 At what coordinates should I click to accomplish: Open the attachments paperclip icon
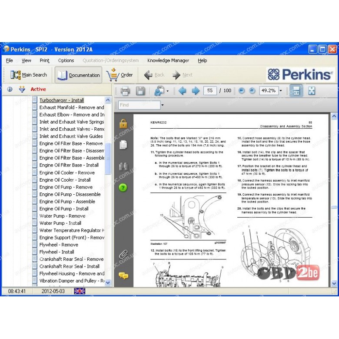click(x=123, y=254)
